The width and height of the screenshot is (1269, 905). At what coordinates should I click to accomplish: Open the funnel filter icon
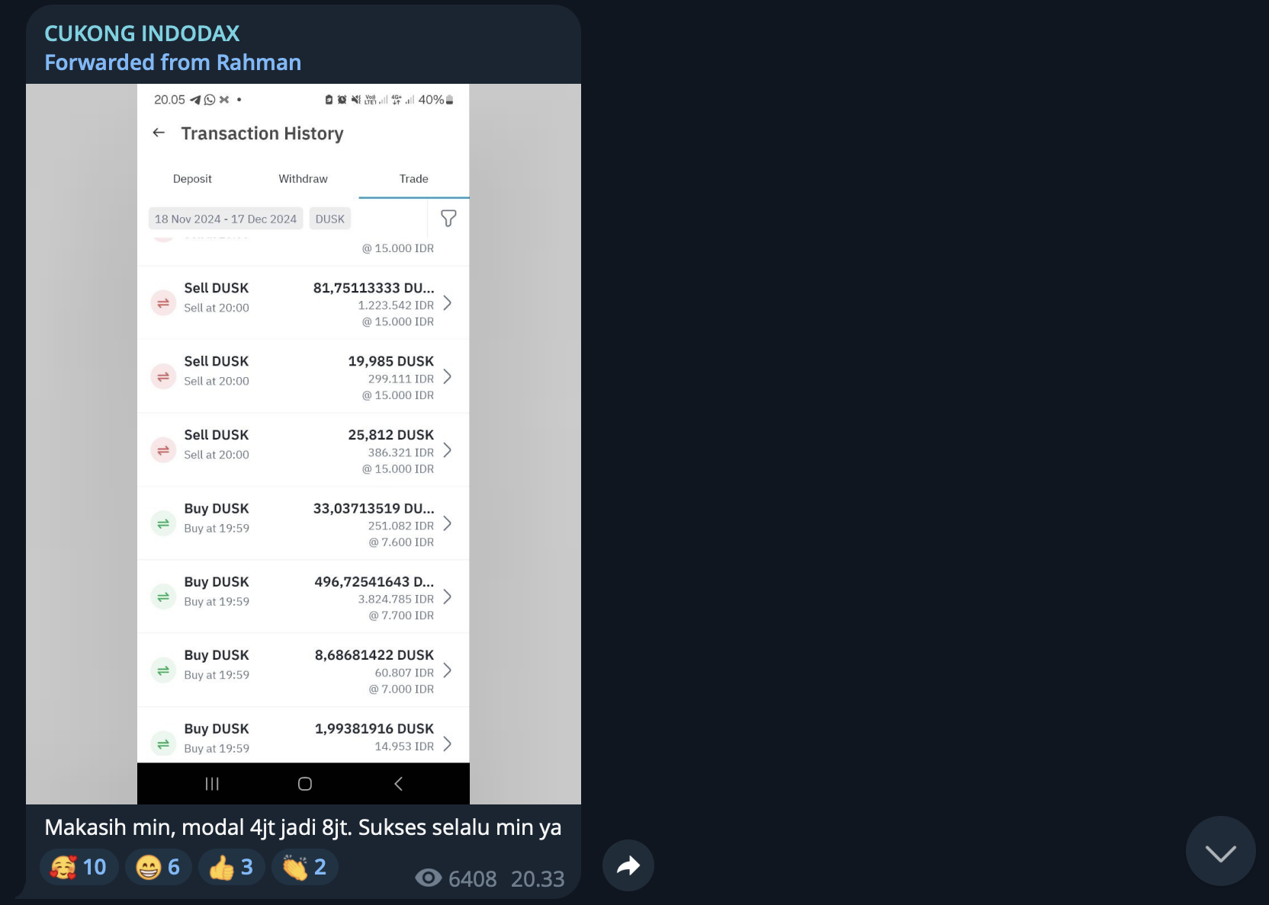click(448, 219)
